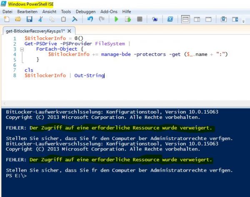The width and height of the screenshot is (250, 197).
Task: Open the Tools menu
Action: pos(66,12)
